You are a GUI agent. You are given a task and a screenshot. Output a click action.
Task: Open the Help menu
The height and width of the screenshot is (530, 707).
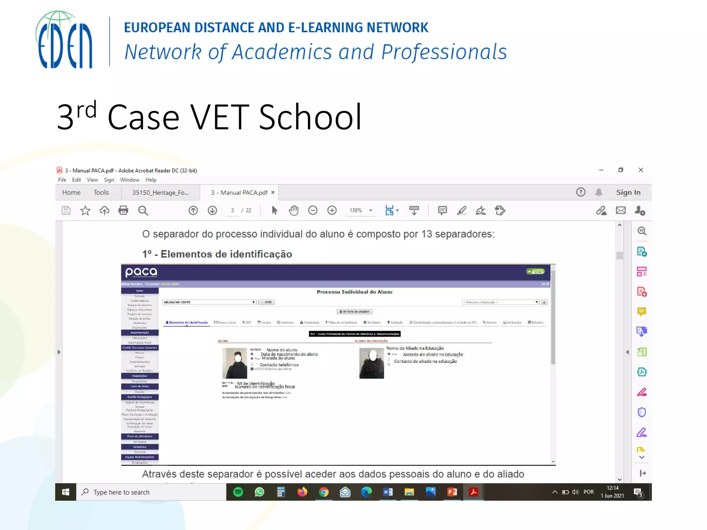pos(151,180)
